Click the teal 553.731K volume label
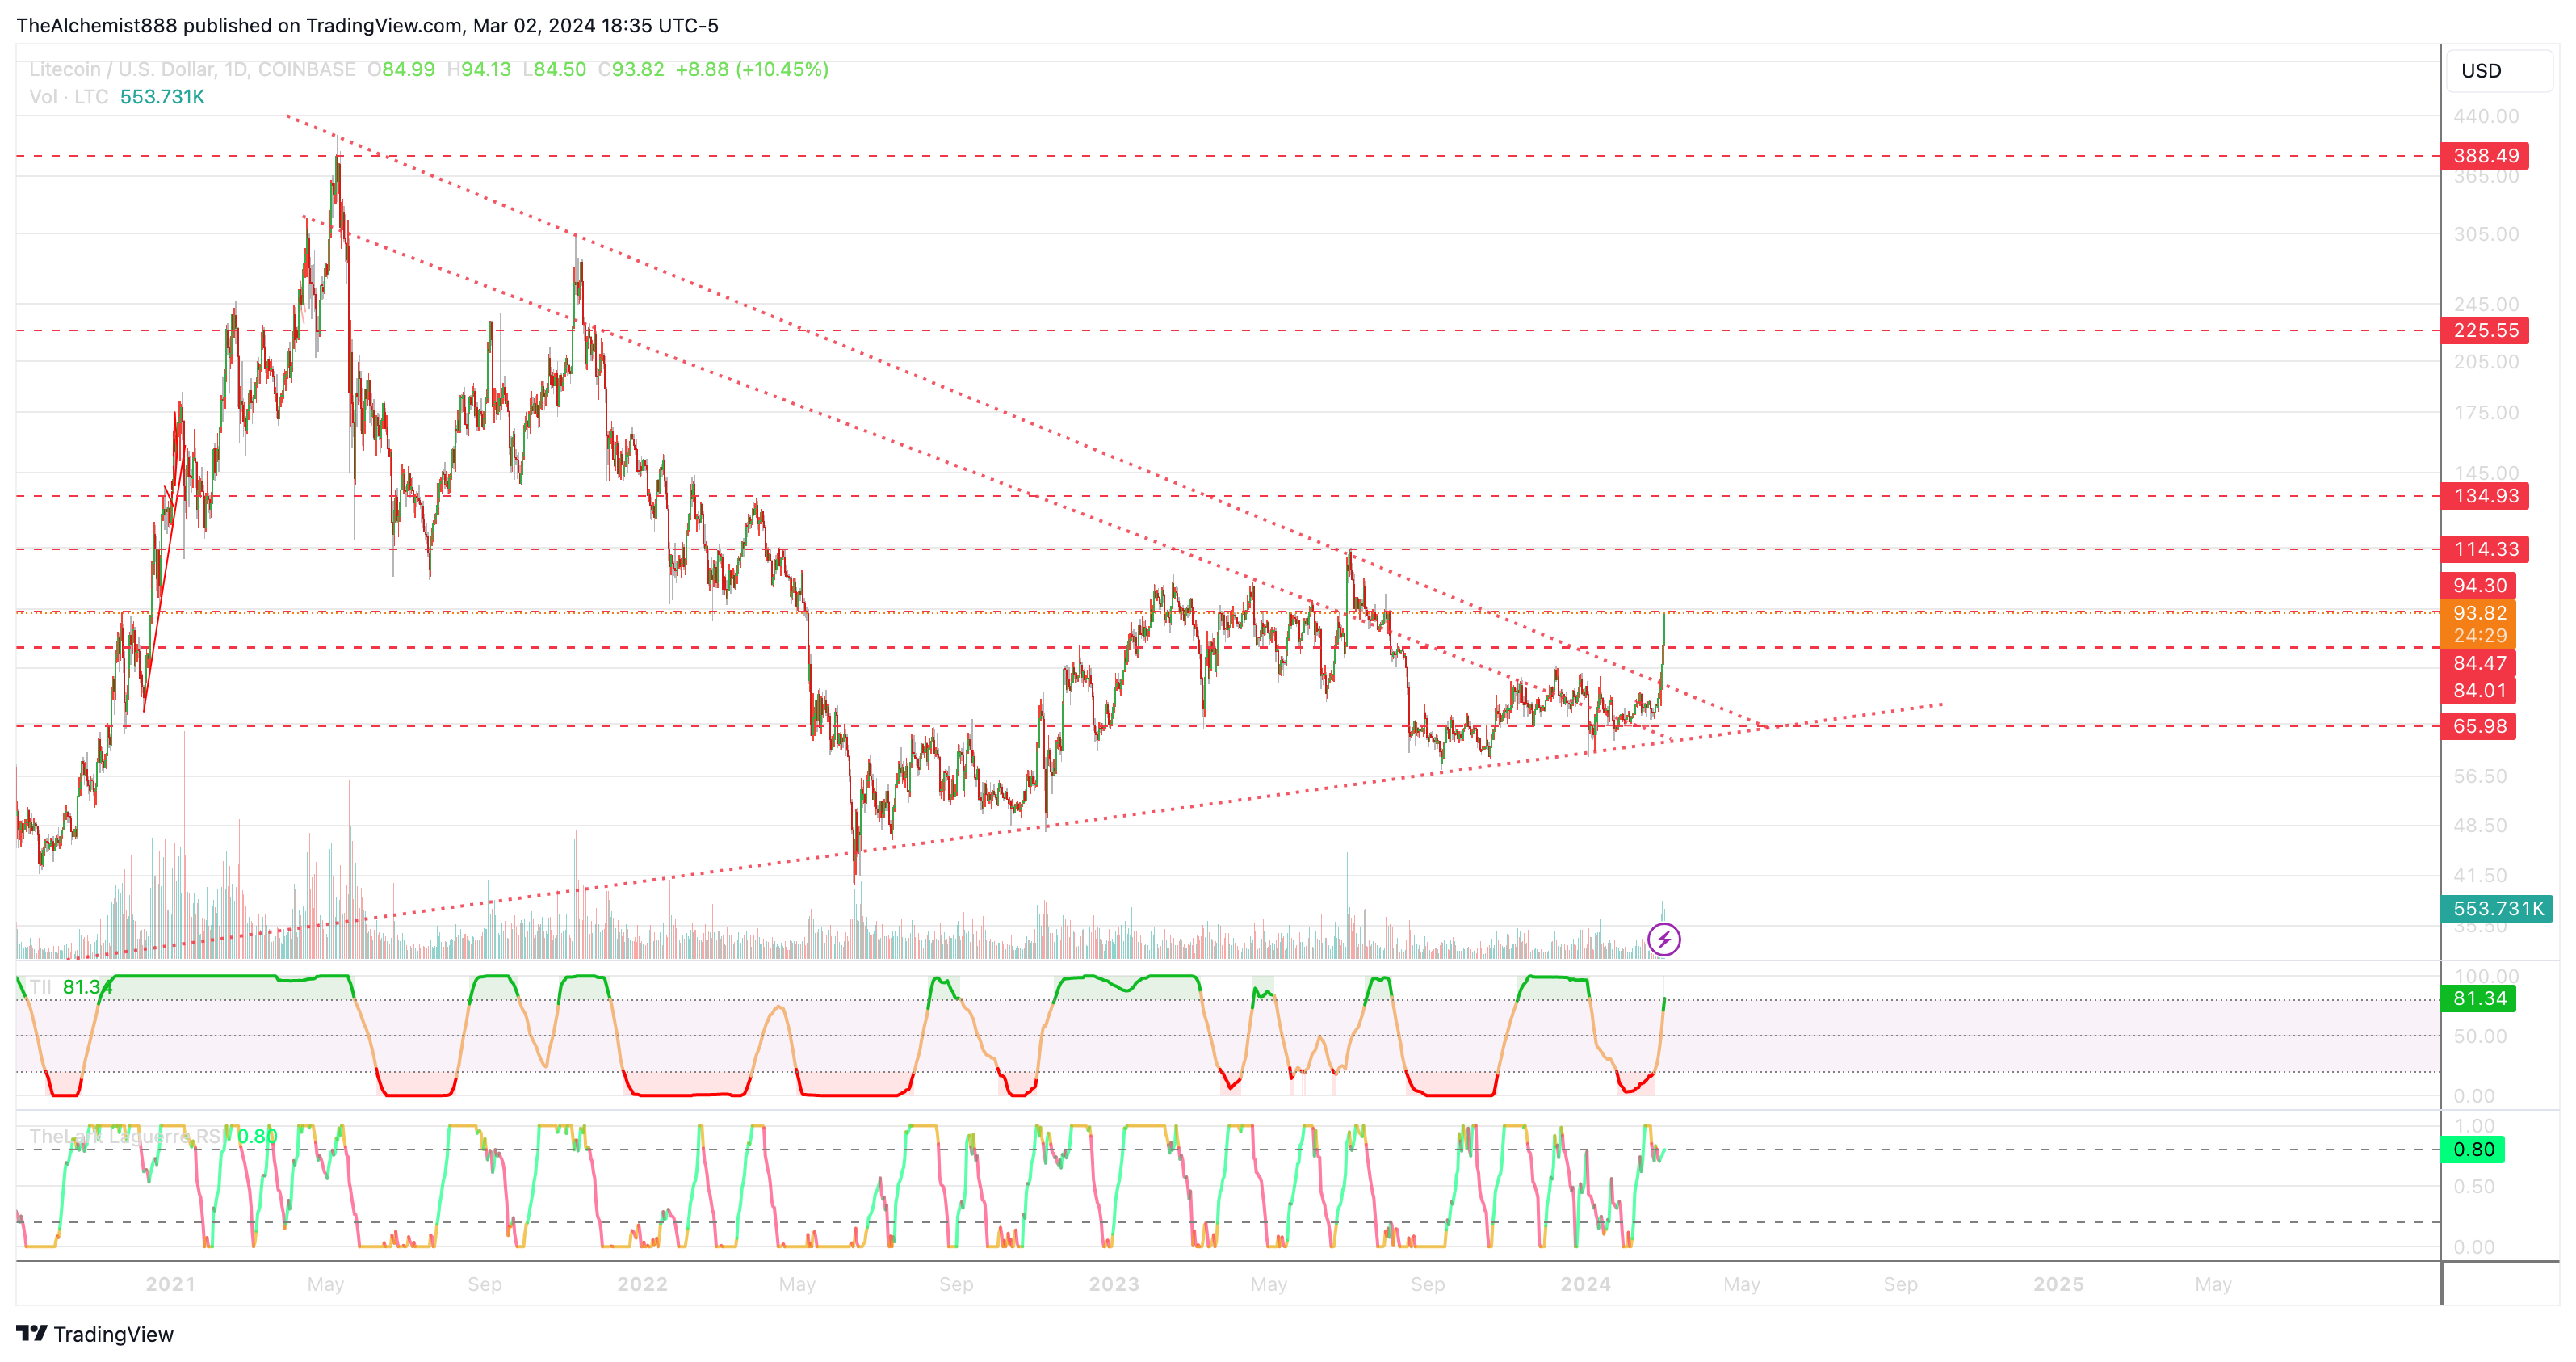 [2497, 908]
